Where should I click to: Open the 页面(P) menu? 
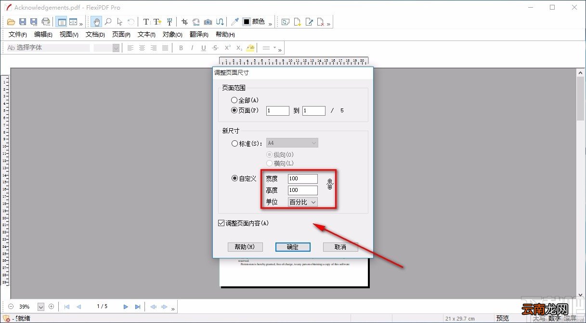[121, 35]
